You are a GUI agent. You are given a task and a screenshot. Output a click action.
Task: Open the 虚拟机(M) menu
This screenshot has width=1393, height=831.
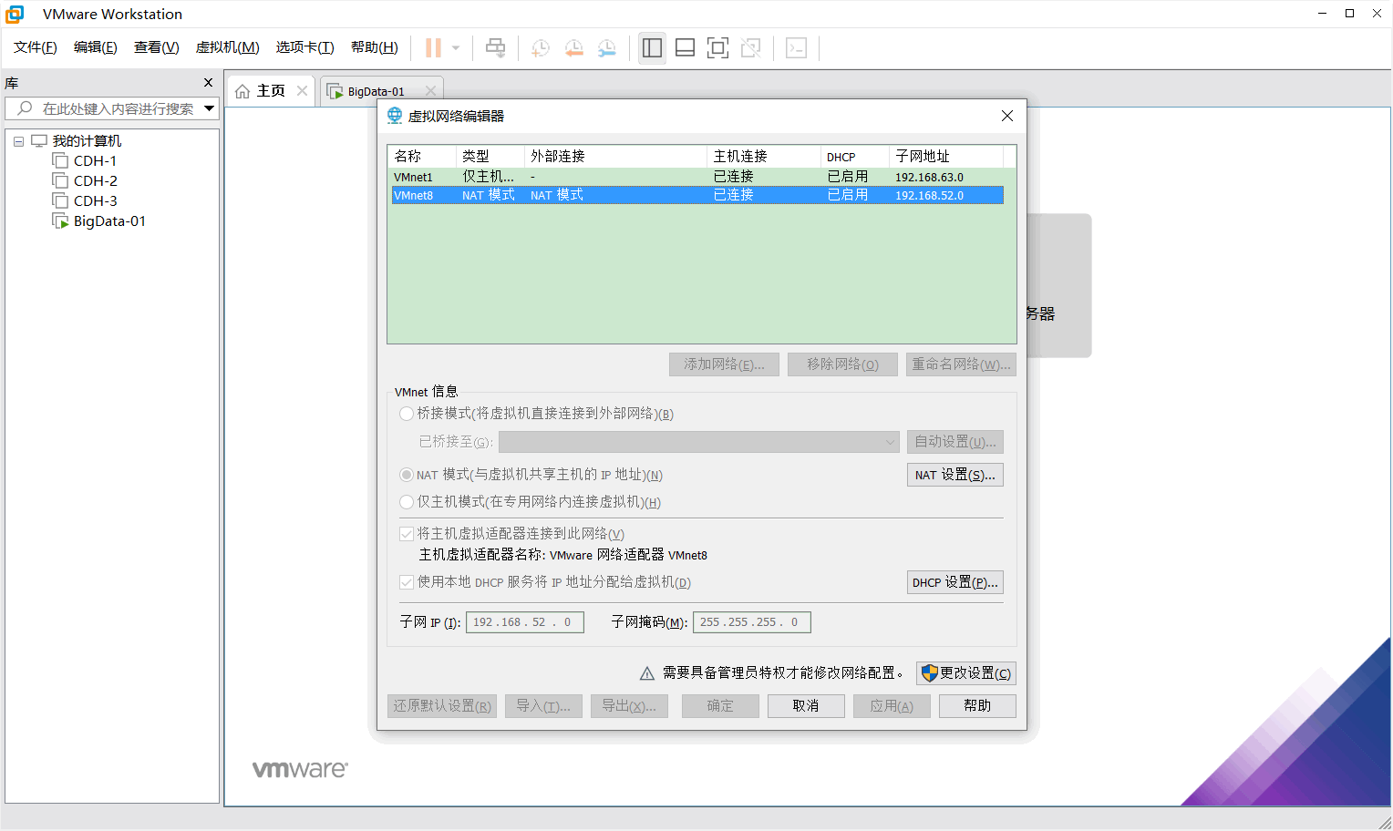pos(226,46)
